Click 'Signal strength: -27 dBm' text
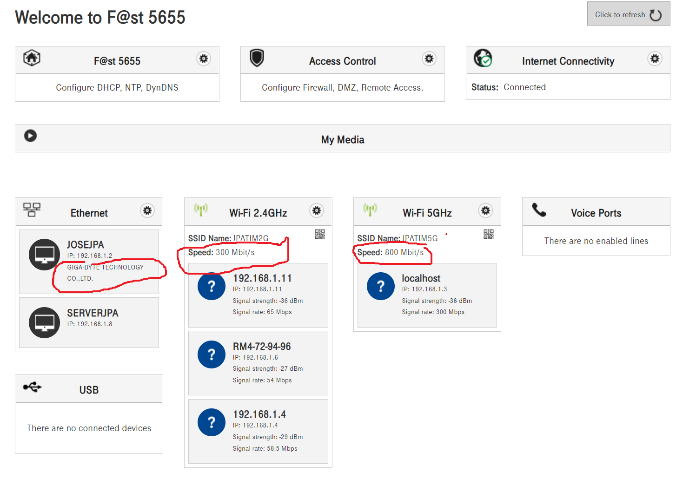 (x=268, y=369)
